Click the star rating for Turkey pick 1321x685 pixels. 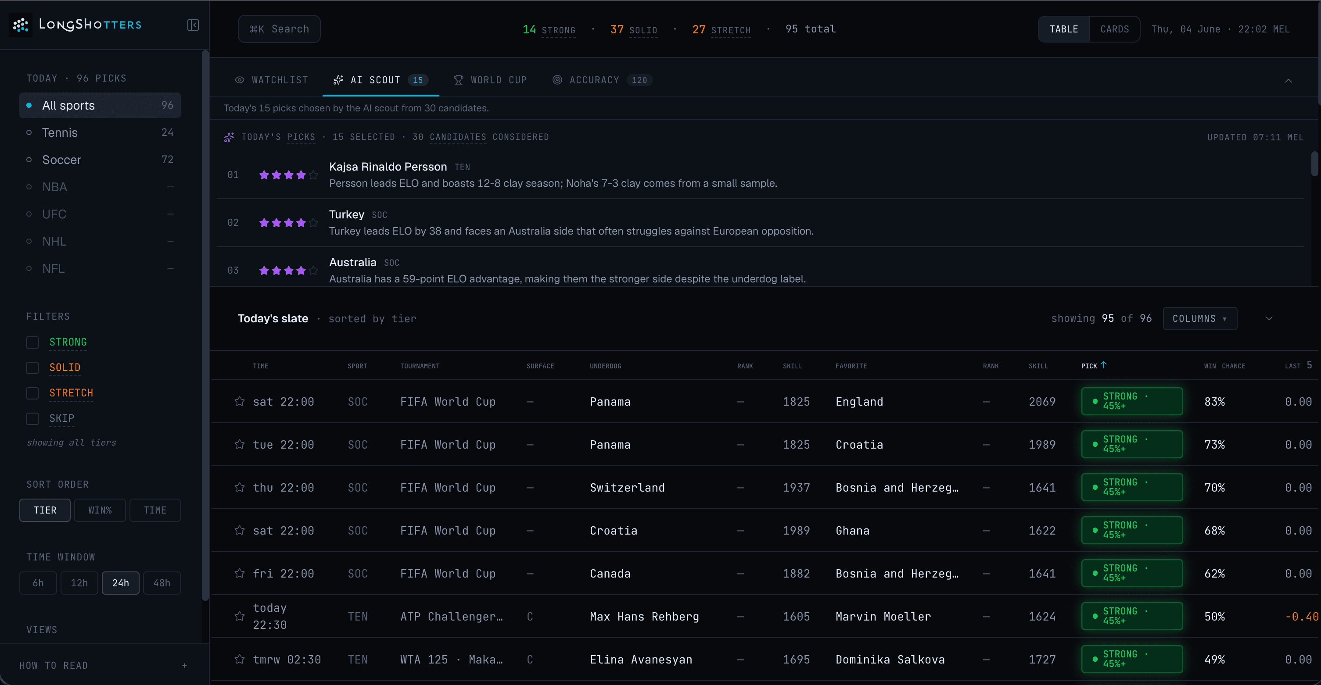[x=289, y=223]
